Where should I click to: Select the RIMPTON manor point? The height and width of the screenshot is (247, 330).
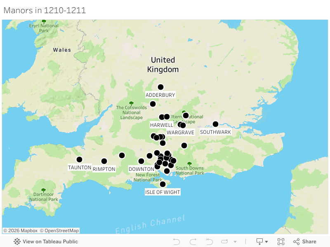104,161
